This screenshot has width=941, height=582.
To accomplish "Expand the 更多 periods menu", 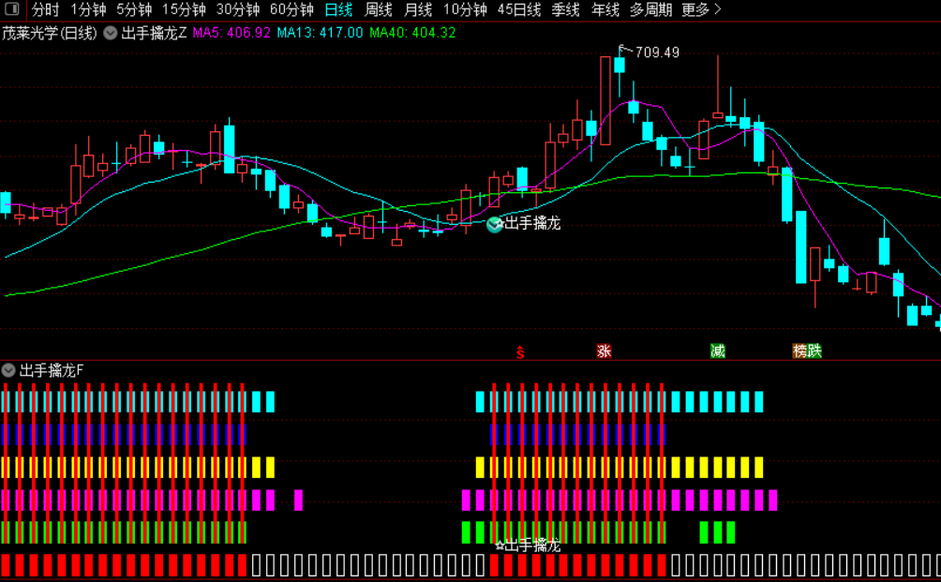I will click(701, 9).
